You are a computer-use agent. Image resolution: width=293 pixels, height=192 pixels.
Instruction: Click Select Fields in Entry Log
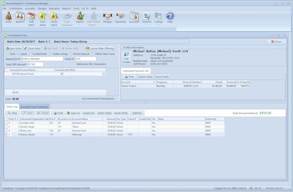[x=105, y=113]
